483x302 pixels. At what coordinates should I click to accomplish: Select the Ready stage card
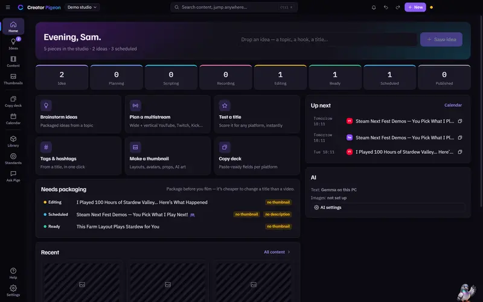pos(335,78)
